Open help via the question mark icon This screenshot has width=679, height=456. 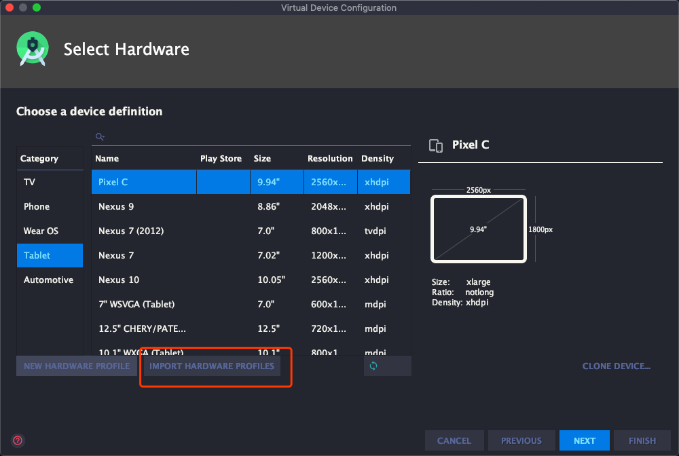point(18,440)
